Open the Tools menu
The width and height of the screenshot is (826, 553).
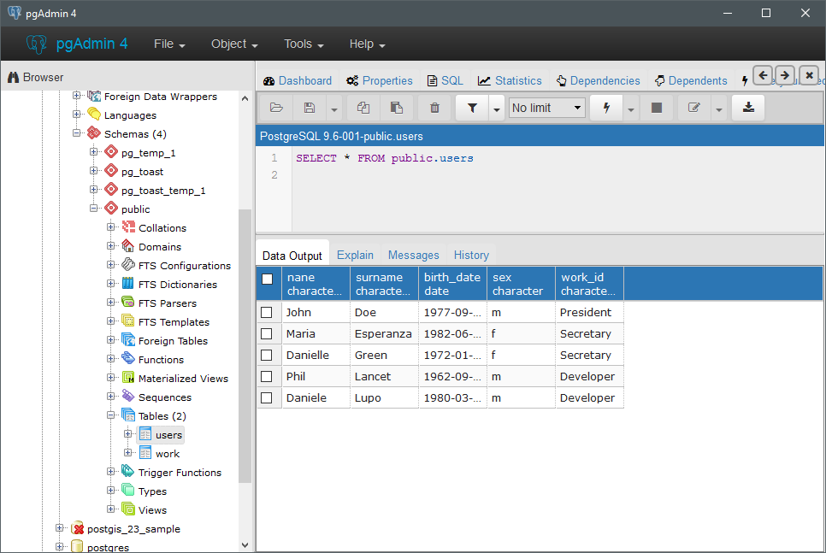tap(304, 44)
